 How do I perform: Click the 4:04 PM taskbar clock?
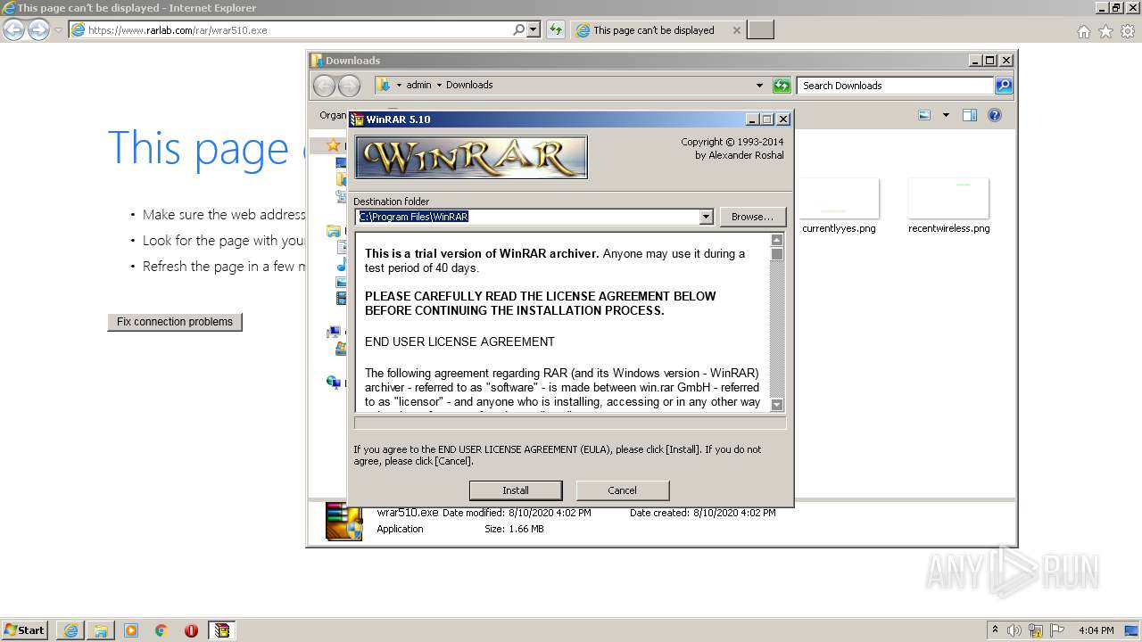coord(1096,630)
